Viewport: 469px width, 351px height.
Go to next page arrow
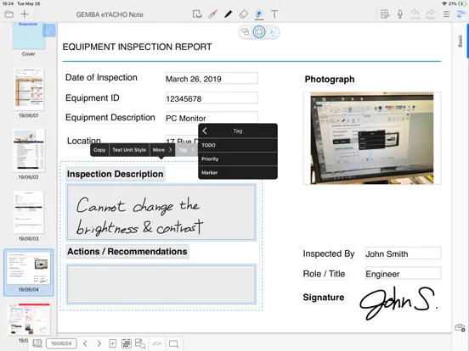(99, 343)
